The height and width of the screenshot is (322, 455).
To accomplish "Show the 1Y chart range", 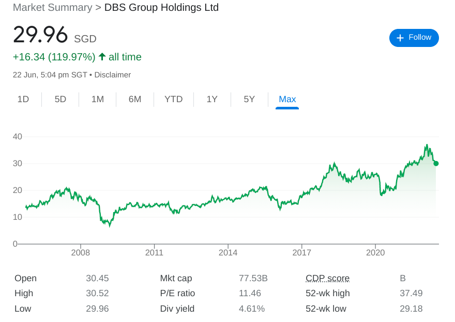I will point(212,99).
